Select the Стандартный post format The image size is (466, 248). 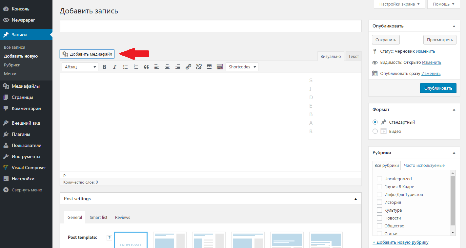click(x=375, y=122)
